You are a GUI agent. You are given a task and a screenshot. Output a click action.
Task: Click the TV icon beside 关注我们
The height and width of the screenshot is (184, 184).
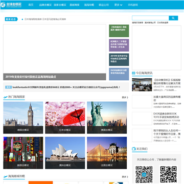pos(134,149)
